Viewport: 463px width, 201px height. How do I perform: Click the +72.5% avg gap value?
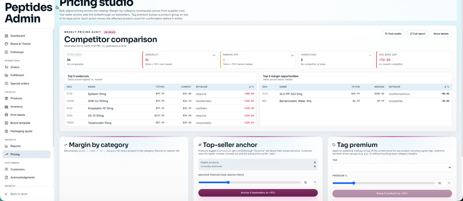coord(385,60)
